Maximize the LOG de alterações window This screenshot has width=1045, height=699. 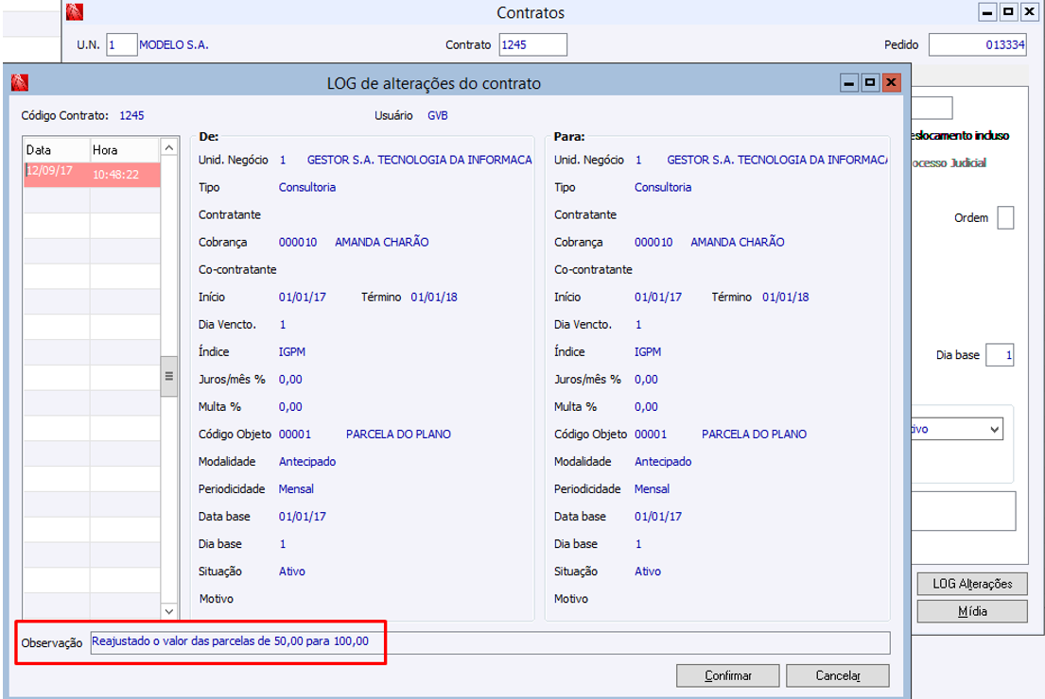[870, 83]
